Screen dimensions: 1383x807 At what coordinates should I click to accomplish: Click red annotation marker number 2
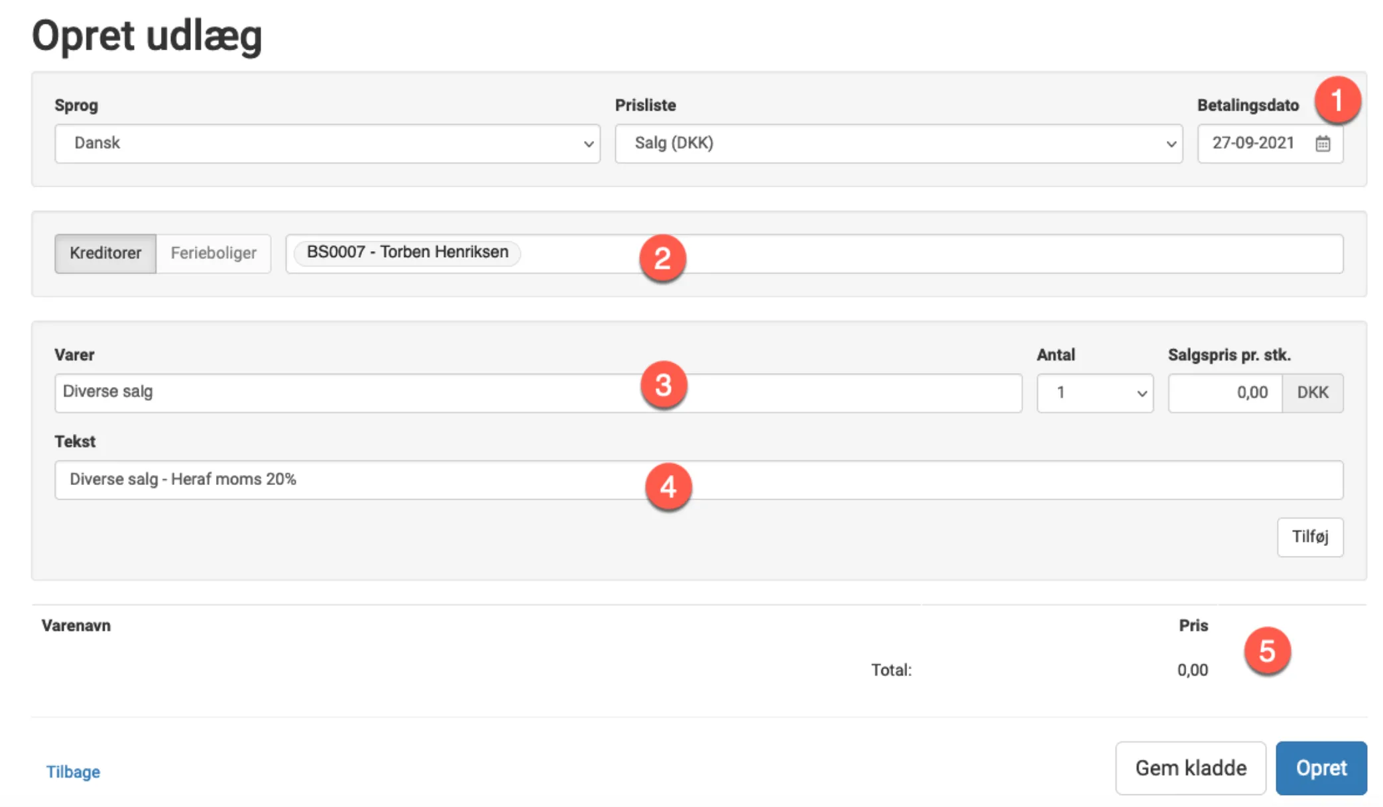click(x=662, y=258)
